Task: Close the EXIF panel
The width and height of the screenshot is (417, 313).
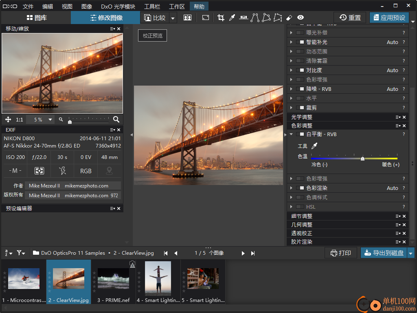Action: coord(119,130)
